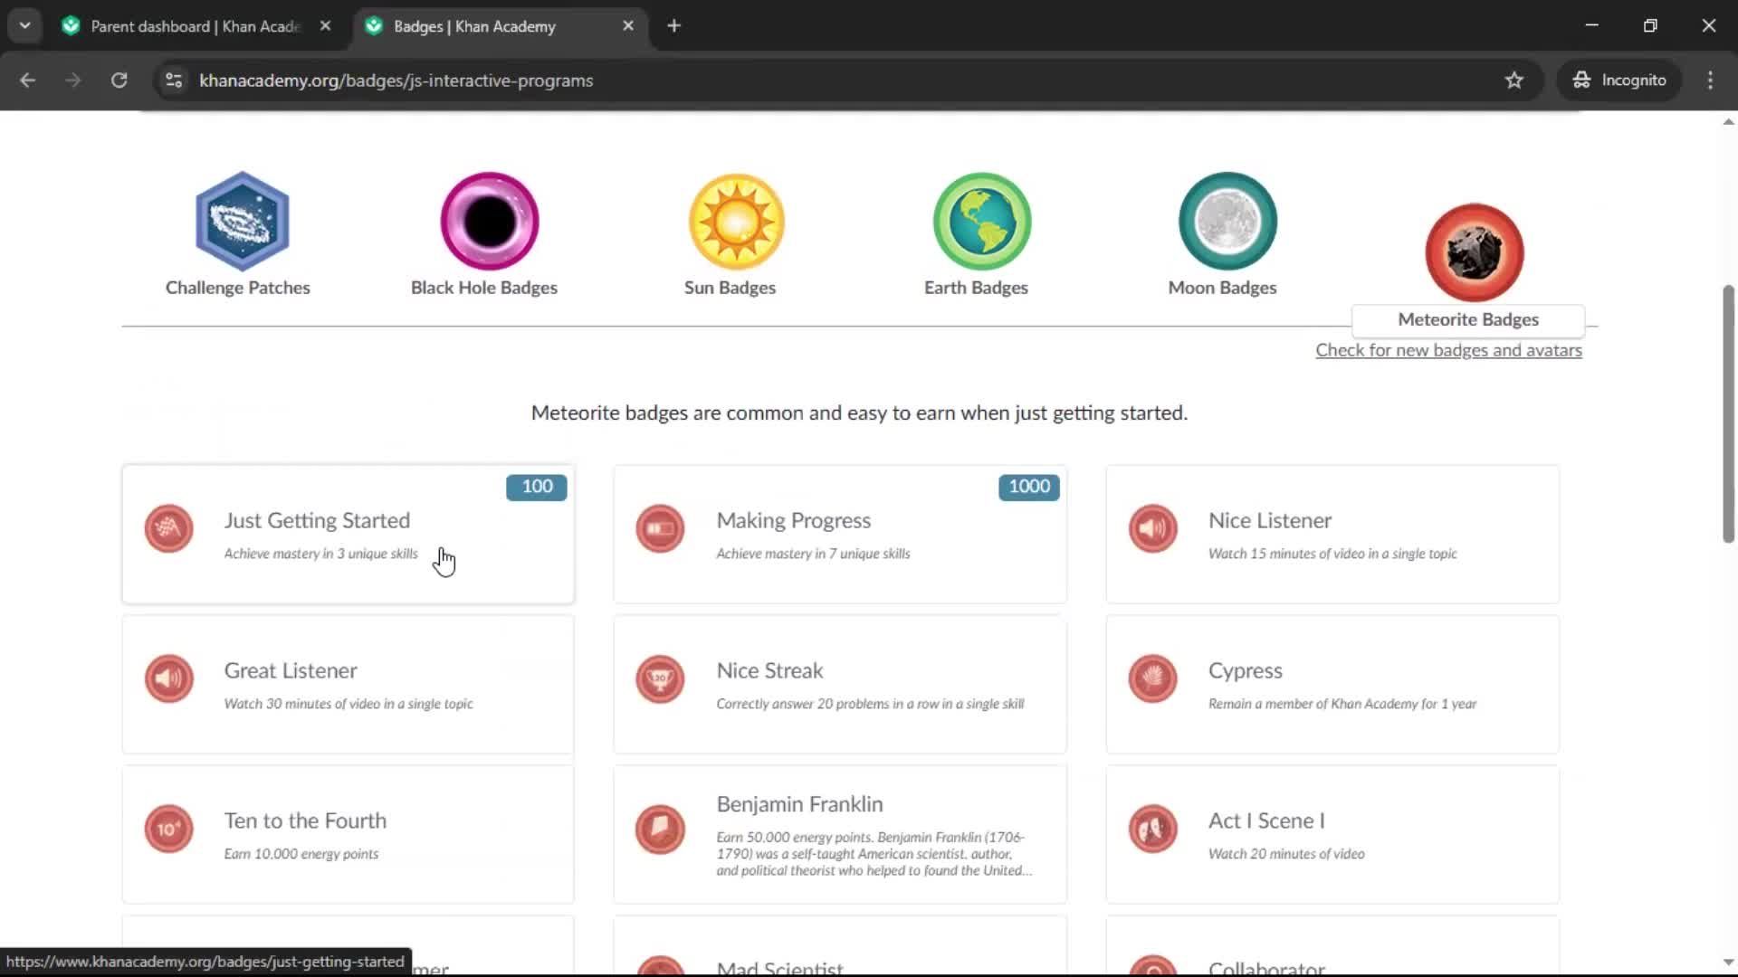Click the scrollbar down arrow
1738x977 pixels.
pyautogui.click(x=1728, y=963)
